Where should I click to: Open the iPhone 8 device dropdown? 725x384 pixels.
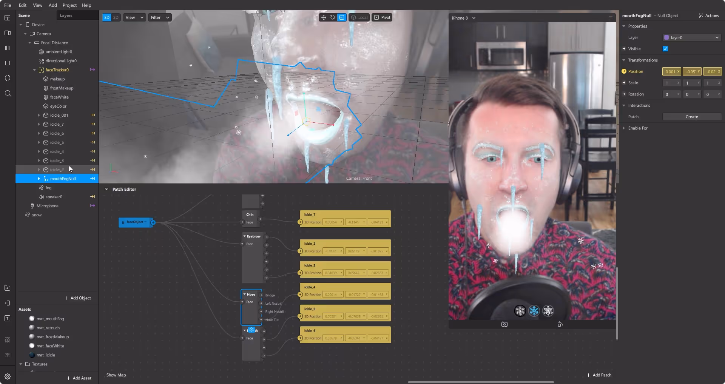(464, 18)
